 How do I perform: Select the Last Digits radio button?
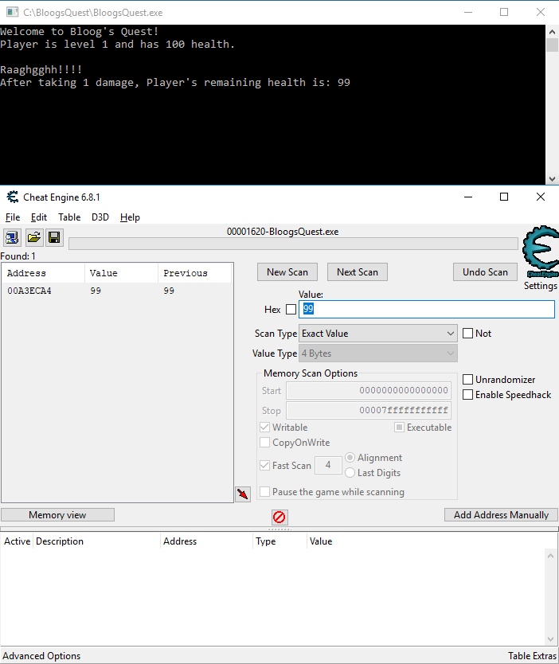click(350, 473)
